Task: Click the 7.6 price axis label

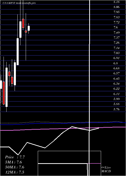Action: (116, 27)
